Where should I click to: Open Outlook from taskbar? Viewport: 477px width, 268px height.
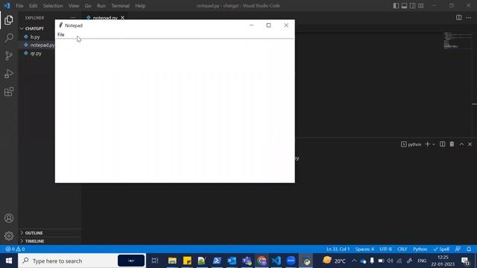pyautogui.click(x=232, y=261)
